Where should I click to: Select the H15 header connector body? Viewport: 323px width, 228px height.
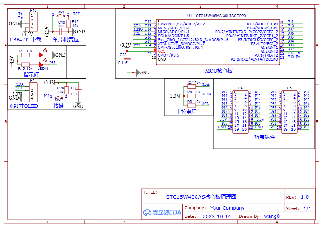point(33,22)
